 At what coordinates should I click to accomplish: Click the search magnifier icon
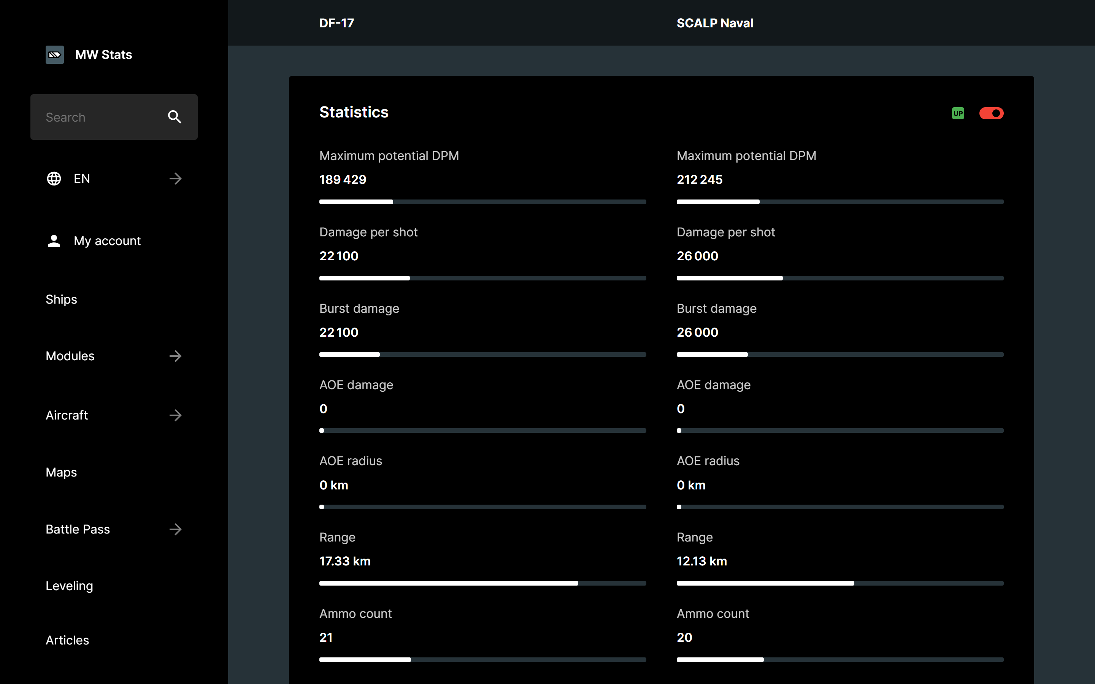click(175, 117)
